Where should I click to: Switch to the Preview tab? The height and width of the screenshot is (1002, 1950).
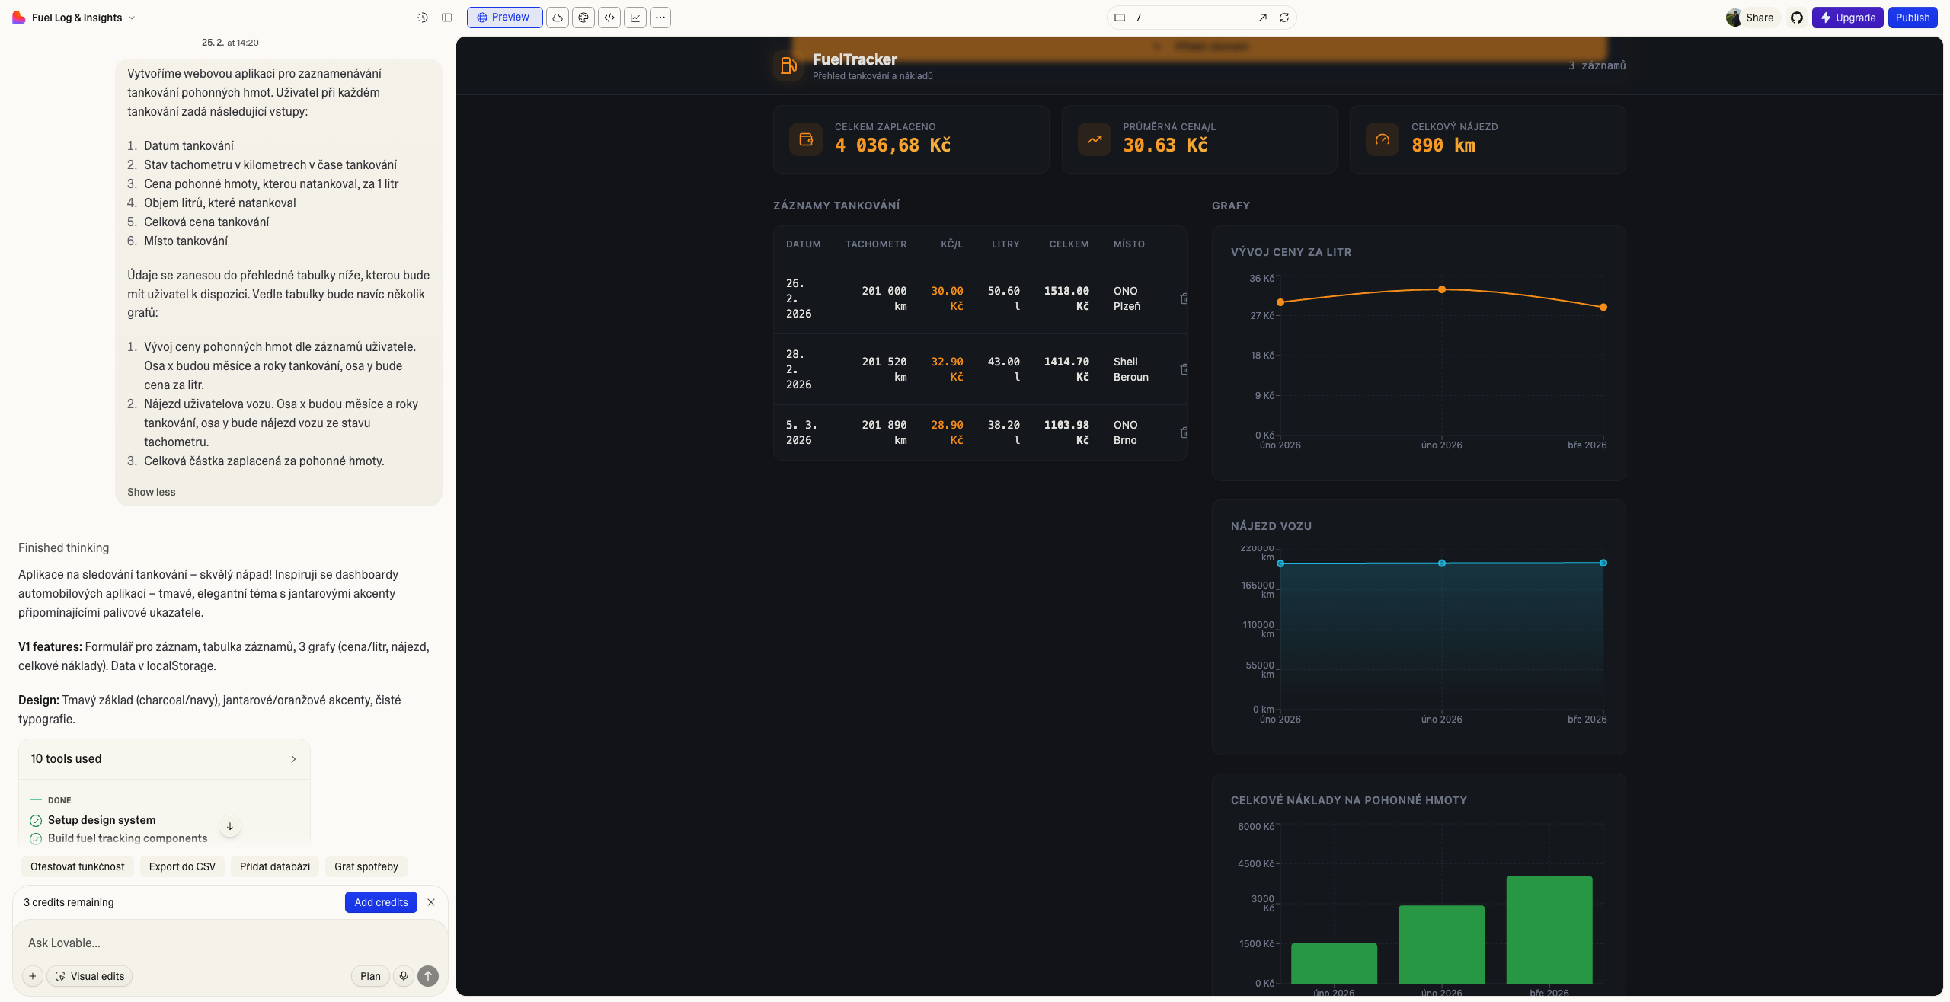[504, 18]
